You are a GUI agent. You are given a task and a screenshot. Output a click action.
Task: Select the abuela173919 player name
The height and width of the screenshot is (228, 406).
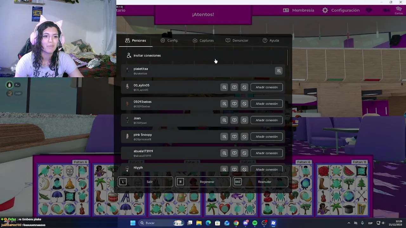[143, 151]
